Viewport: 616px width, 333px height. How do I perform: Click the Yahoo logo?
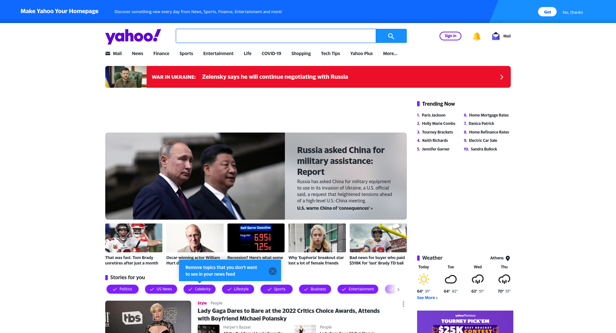click(133, 36)
